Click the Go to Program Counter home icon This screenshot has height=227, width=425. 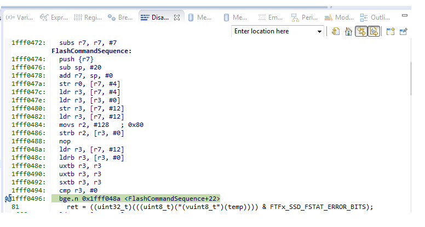[348, 32]
